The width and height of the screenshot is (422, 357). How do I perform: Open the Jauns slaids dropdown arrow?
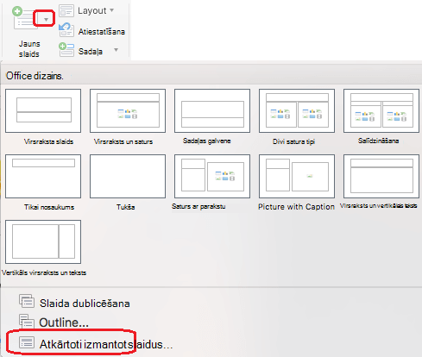click(46, 20)
